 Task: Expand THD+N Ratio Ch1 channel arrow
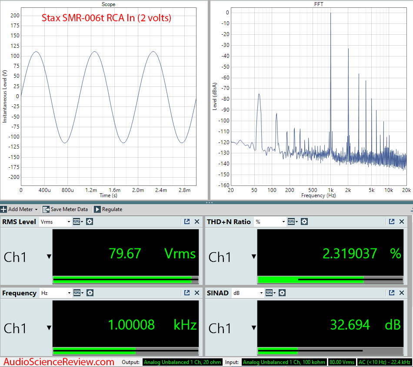253,257
